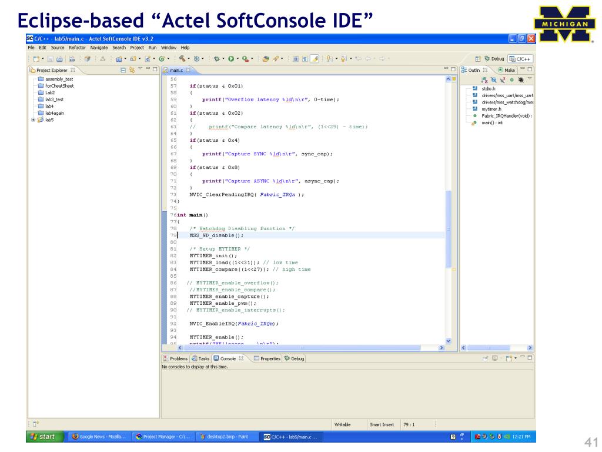Click the Windows start button

coord(44,437)
